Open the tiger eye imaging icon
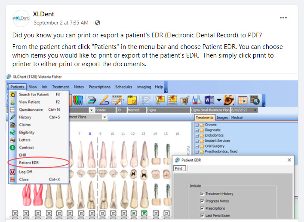 point(229,100)
